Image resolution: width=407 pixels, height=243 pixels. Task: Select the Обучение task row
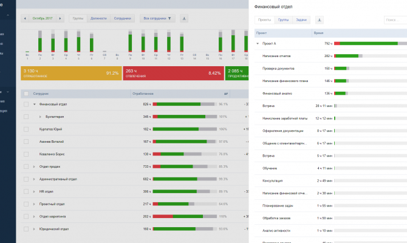point(330,168)
